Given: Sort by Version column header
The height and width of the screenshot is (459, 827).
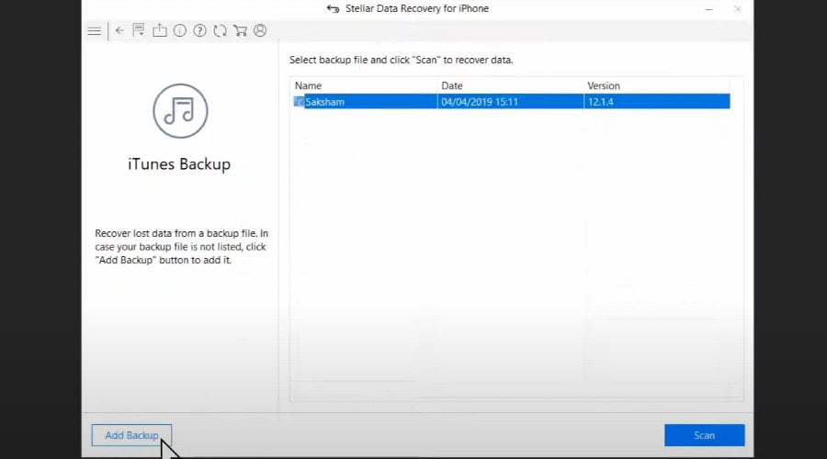Looking at the screenshot, I should click(x=604, y=85).
